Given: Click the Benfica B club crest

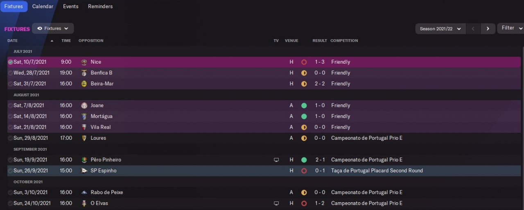Looking at the screenshot, I should 84,73.
